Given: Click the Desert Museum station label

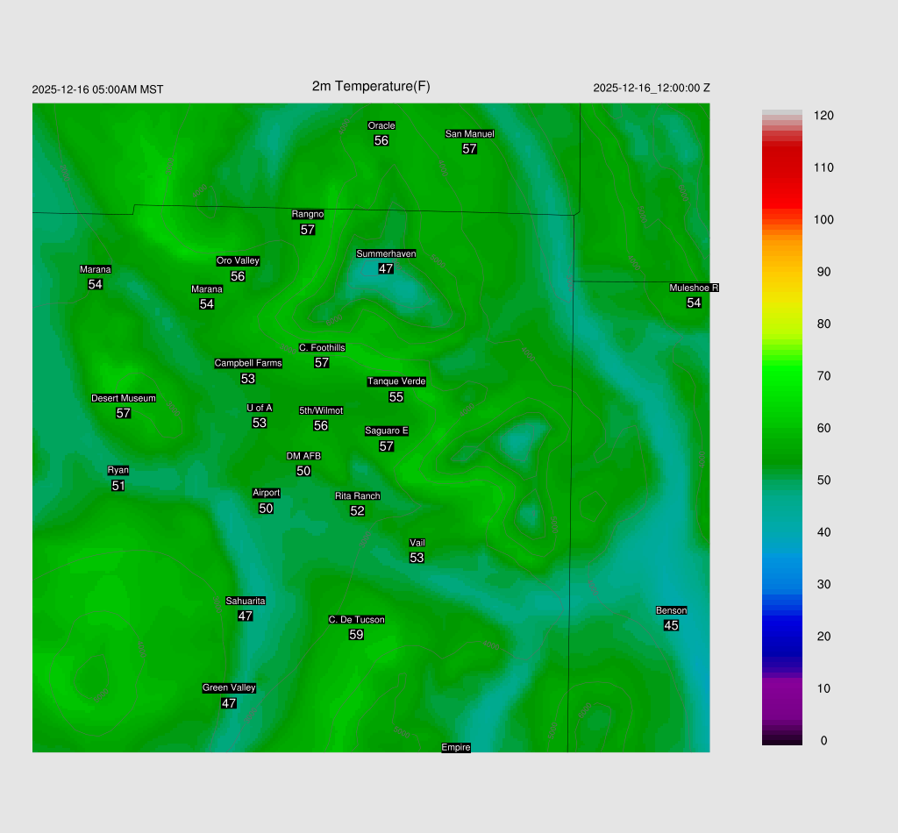Looking at the screenshot, I should click(x=124, y=398).
